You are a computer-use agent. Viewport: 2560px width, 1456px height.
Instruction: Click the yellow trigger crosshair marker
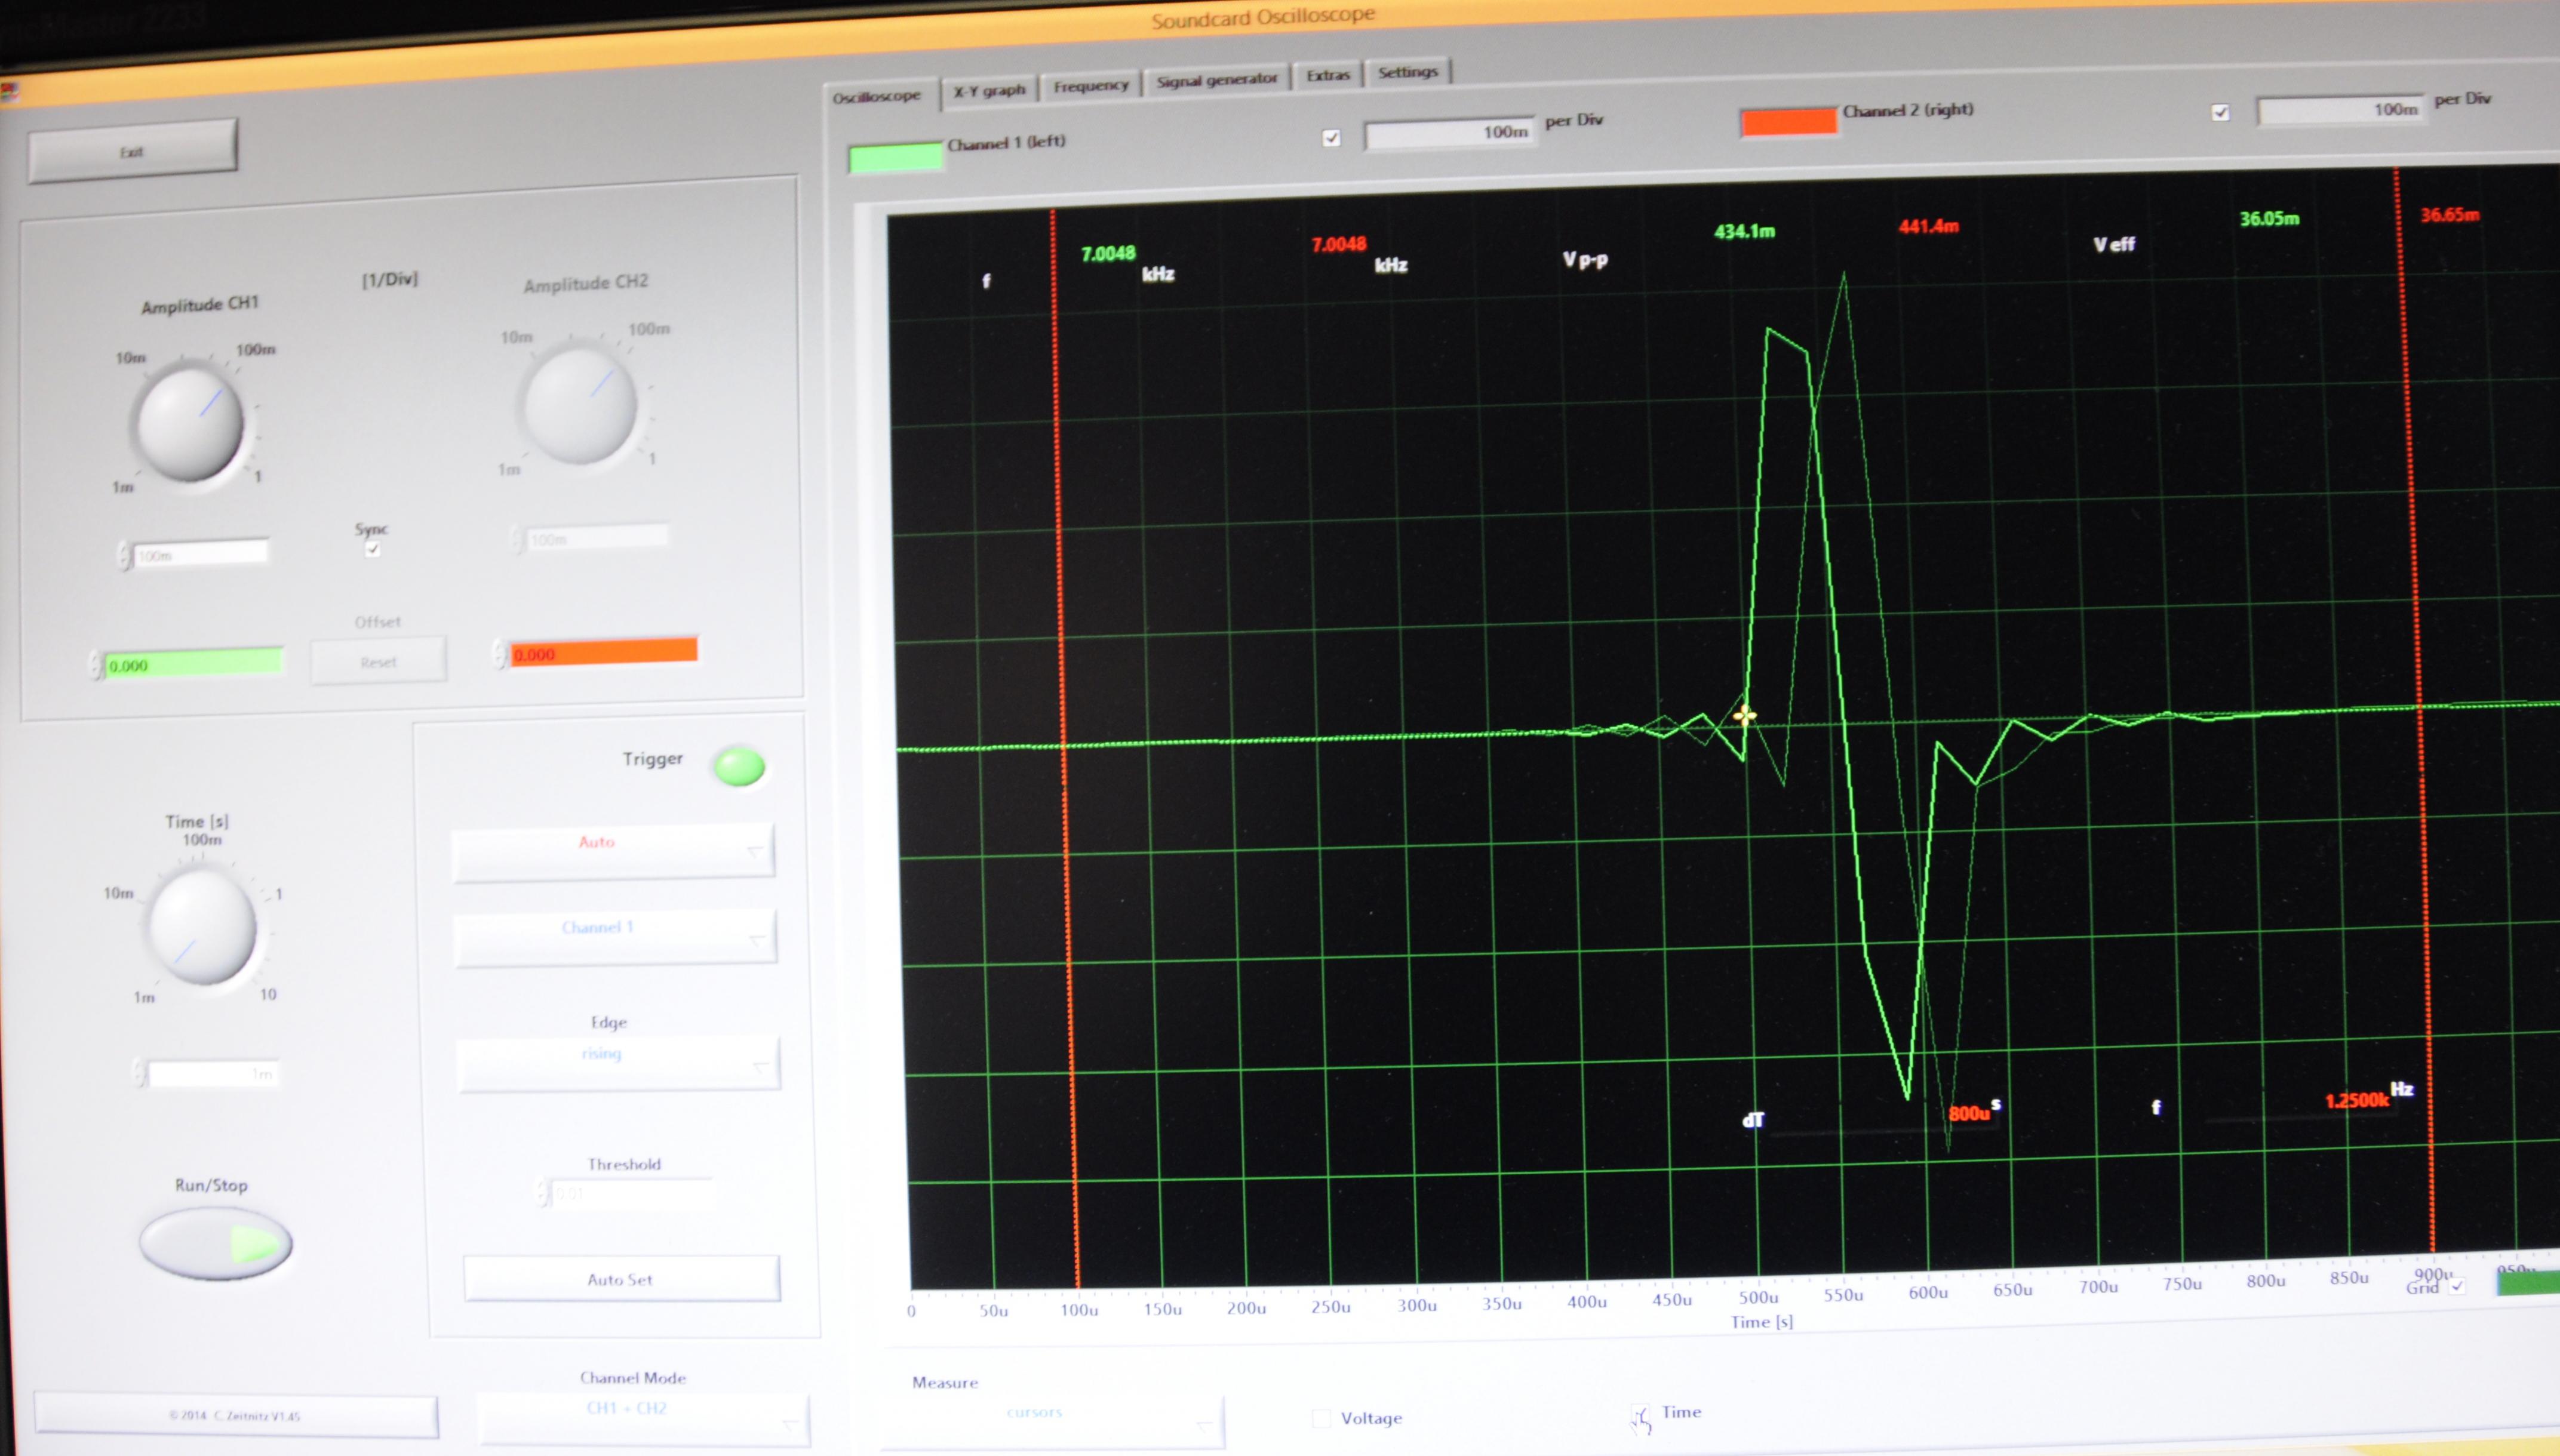pos(1745,715)
